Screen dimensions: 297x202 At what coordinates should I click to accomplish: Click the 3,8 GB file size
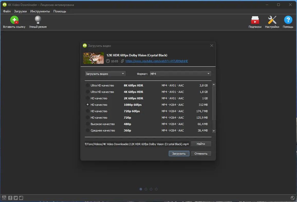click(x=203, y=85)
